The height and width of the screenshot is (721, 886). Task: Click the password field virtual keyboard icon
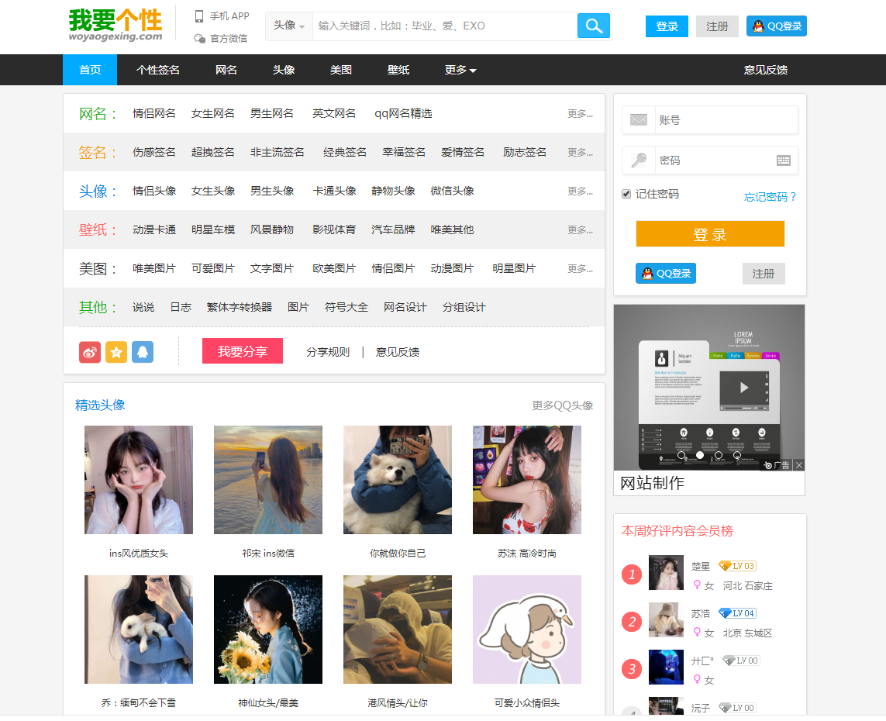783,160
